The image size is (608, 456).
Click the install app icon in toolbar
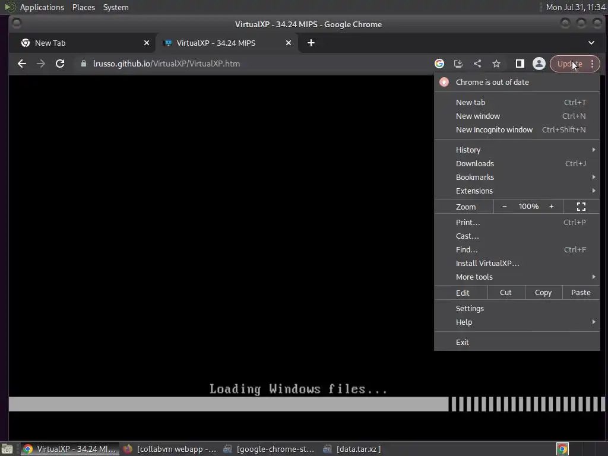458,64
